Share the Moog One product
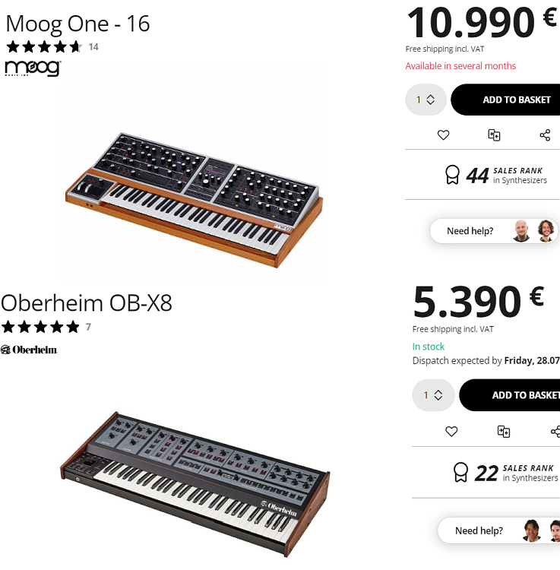This screenshot has width=560, height=570. click(x=545, y=135)
